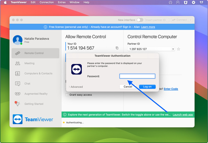Image resolution: width=208 pixels, height=143 pixels.
Task: Open the Enter Code link
Action: pyautogui.click(x=171, y=89)
